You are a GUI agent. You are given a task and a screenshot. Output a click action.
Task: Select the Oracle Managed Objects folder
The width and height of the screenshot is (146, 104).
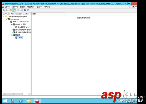click(x=16, y=17)
